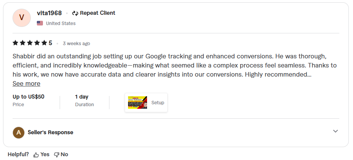Click the Repeat Client label
This screenshot has height=160, width=353.
(x=98, y=13)
